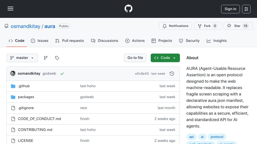The width and height of the screenshot is (257, 144).
Task: Open the .gitignore file
Action: [26, 108]
